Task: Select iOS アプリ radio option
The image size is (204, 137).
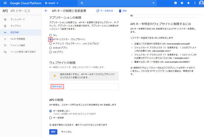Action: (50, 52)
